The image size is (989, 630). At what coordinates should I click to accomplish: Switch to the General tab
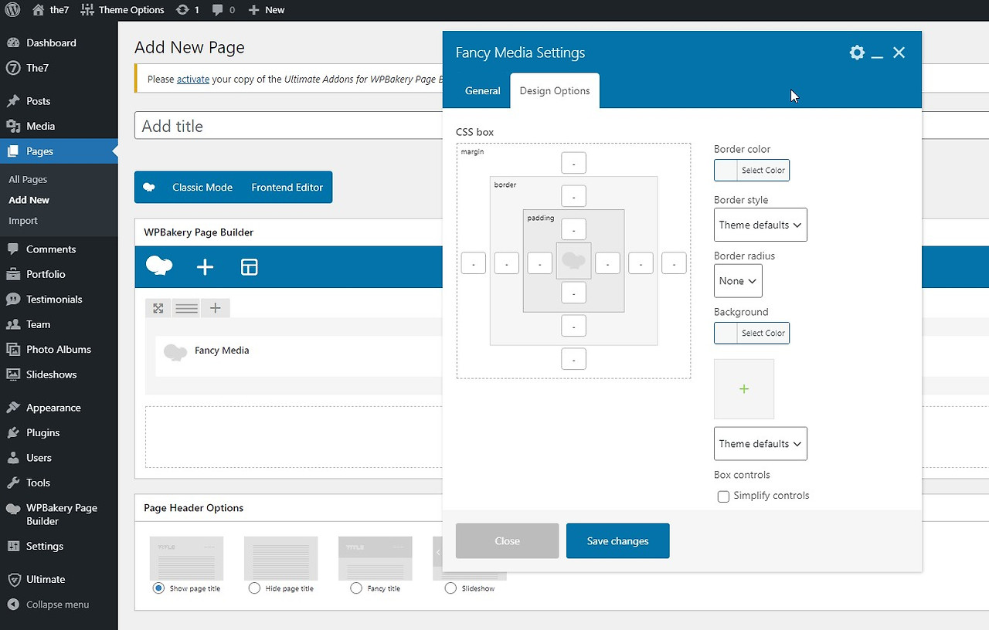coord(483,91)
